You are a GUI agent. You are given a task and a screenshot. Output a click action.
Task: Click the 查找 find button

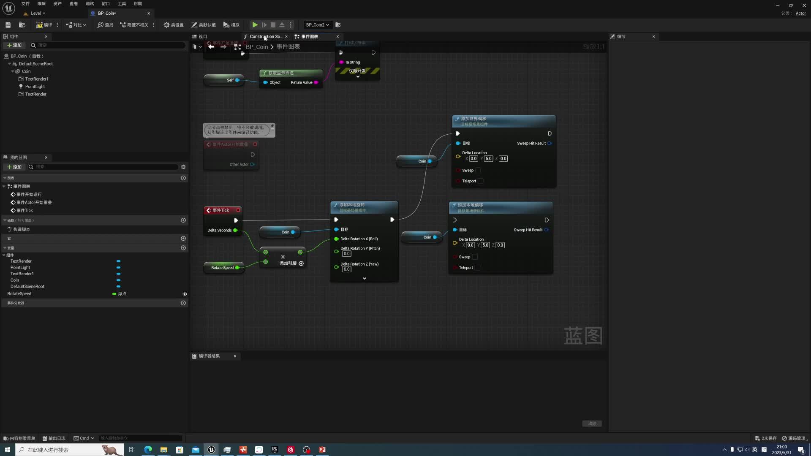[106, 25]
